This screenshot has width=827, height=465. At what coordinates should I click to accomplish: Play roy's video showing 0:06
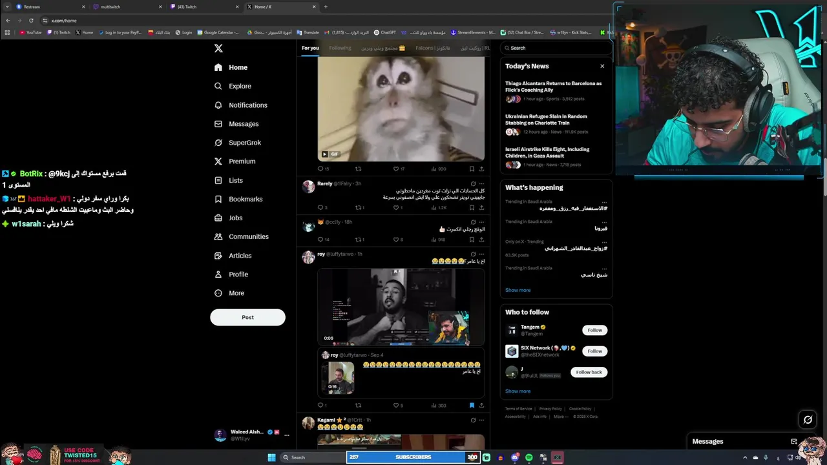point(401,307)
